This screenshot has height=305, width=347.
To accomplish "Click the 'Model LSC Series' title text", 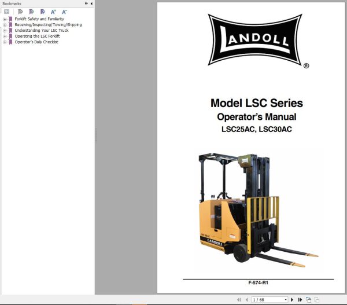I will pyautogui.click(x=257, y=103).
